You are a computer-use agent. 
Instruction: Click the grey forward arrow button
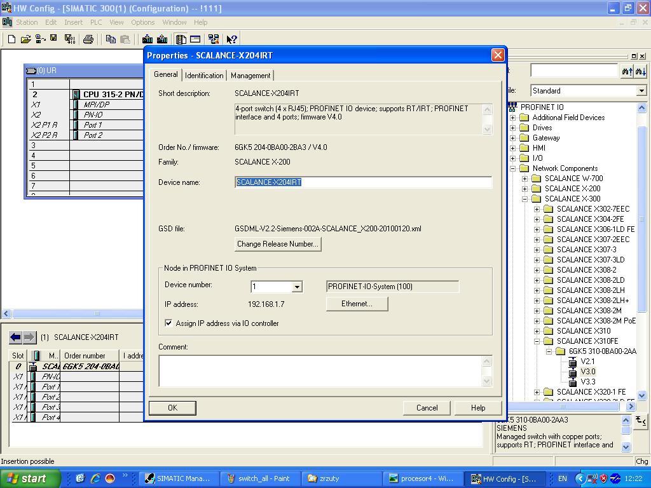pos(29,337)
